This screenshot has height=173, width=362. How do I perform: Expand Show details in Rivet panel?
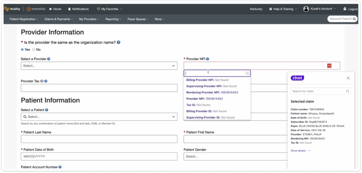pos(300,151)
